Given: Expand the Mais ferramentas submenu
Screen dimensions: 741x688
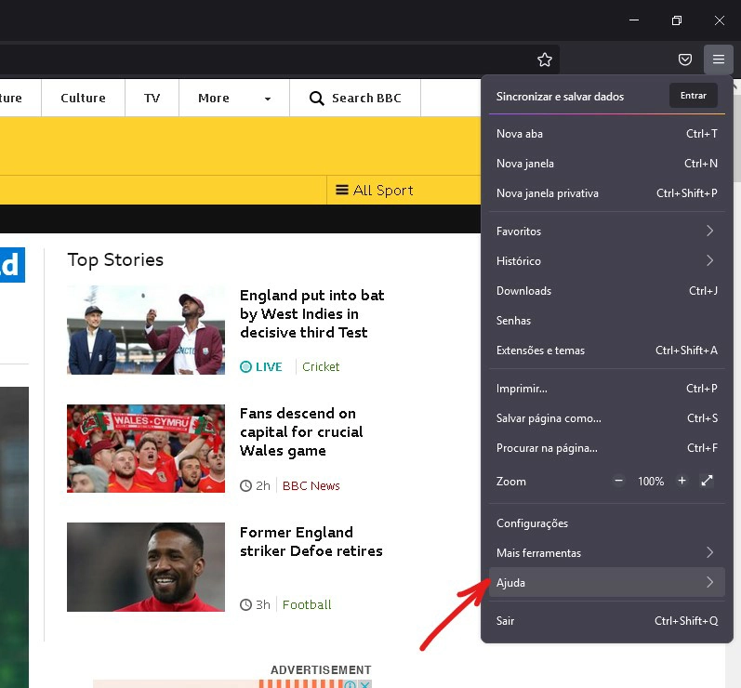Looking at the screenshot, I should coord(607,553).
